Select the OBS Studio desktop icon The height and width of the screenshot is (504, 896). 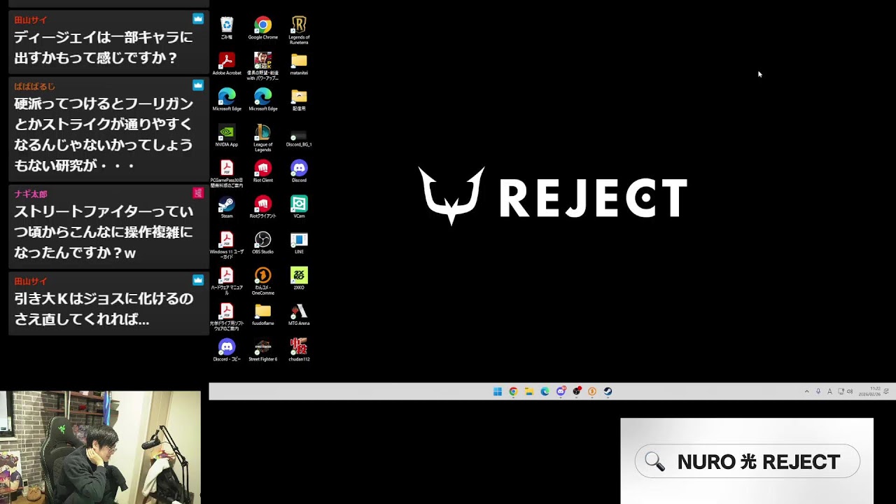point(262,242)
